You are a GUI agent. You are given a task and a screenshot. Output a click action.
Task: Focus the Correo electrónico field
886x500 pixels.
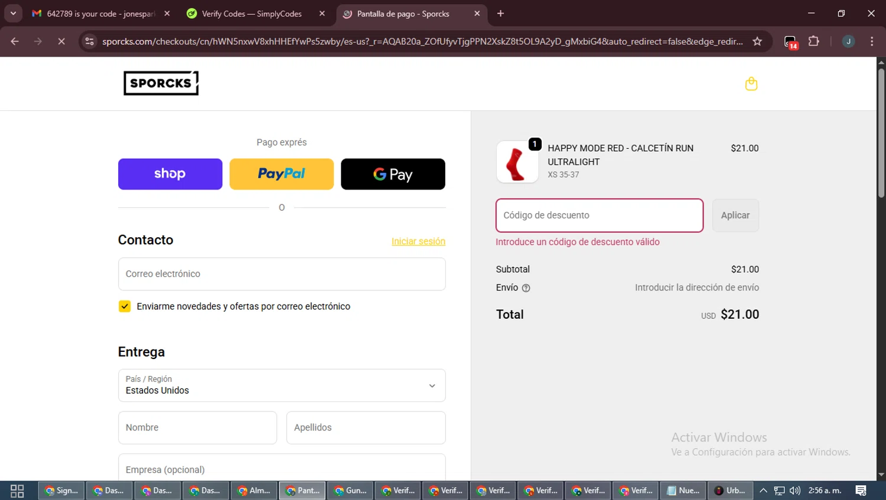pyautogui.click(x=282, y=274)
